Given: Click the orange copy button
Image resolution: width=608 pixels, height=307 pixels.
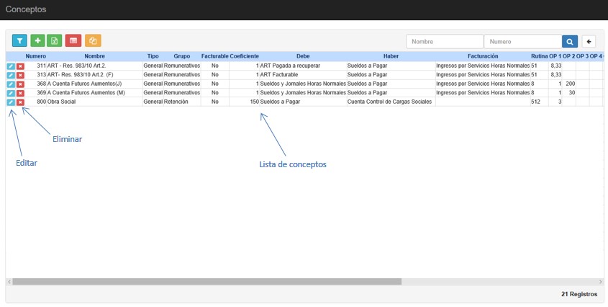Looking at the screenshot, I should click(x=92, y=41).
